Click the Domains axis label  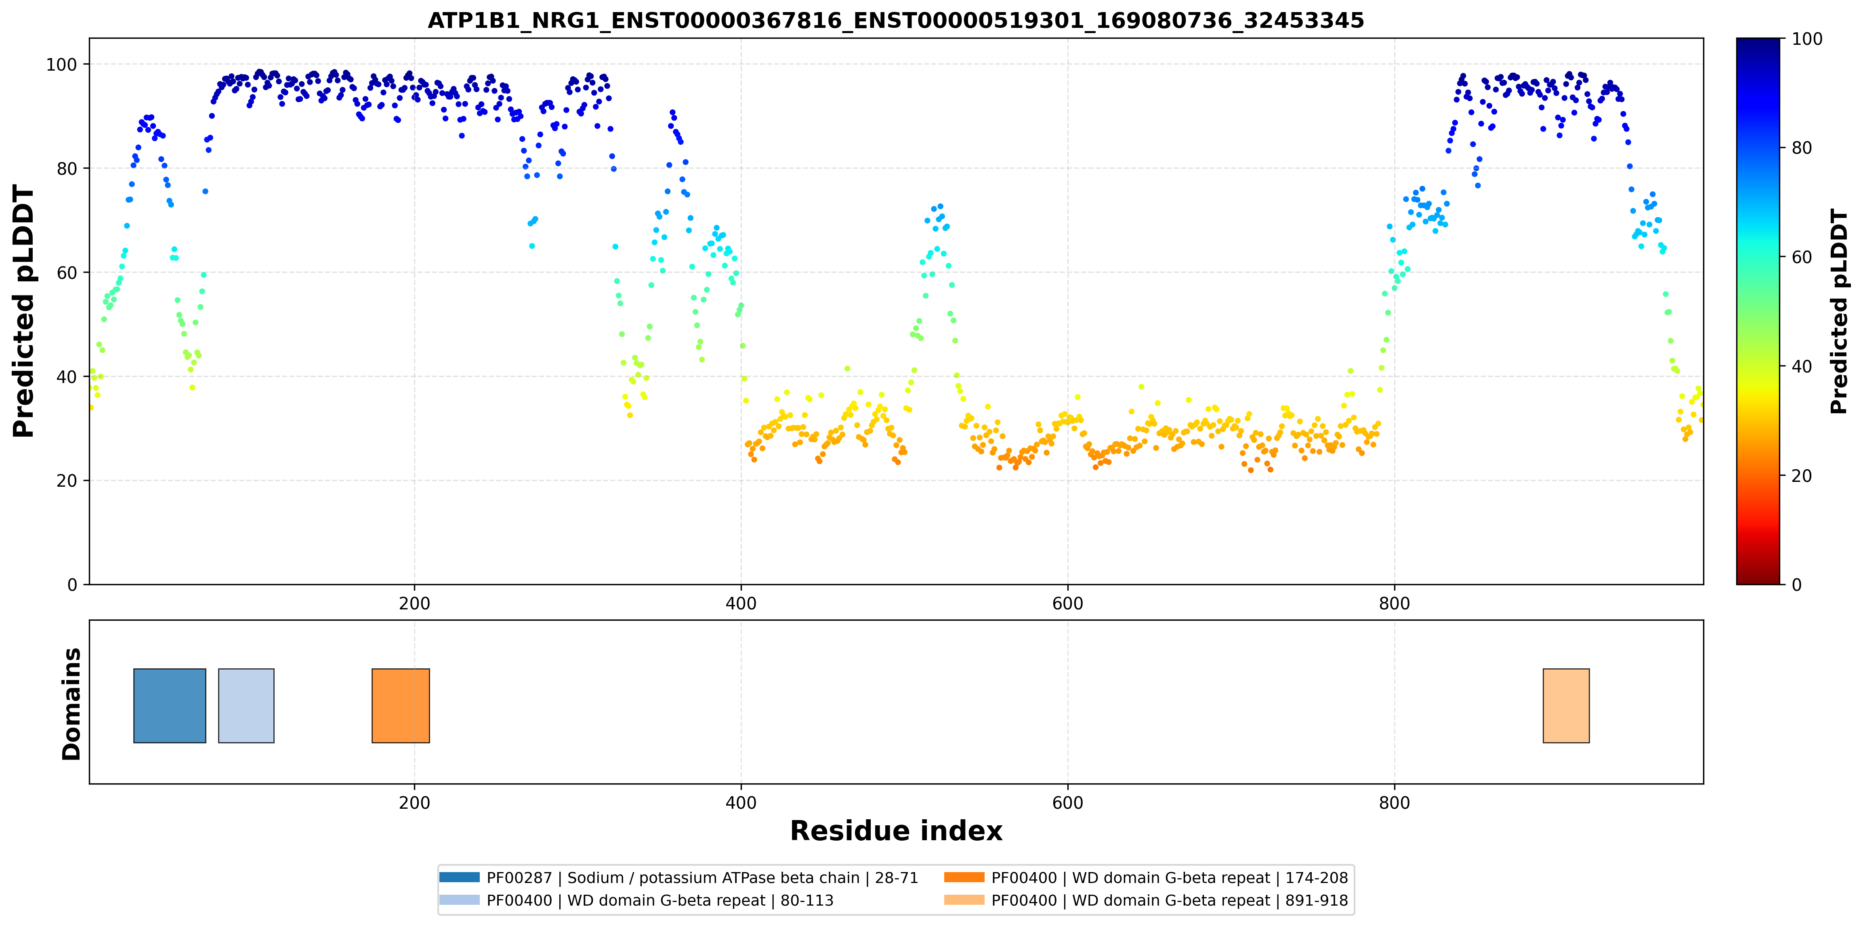(71, 704)
